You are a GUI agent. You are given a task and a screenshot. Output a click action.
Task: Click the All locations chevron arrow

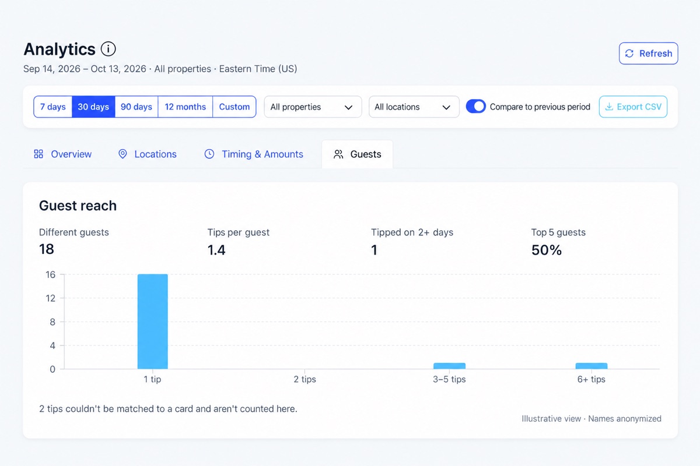(446, 108)
